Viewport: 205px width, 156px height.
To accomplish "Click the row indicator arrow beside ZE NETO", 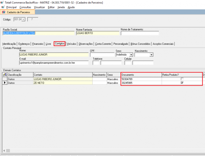I will tap(4, 83).
